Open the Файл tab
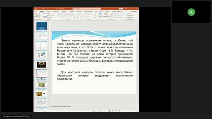This screenshot has height=119, width=212. pyautogui.click(x=36, y=11)
